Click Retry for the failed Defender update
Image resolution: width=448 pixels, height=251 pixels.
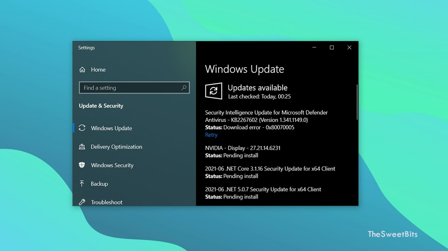(211, 134)
